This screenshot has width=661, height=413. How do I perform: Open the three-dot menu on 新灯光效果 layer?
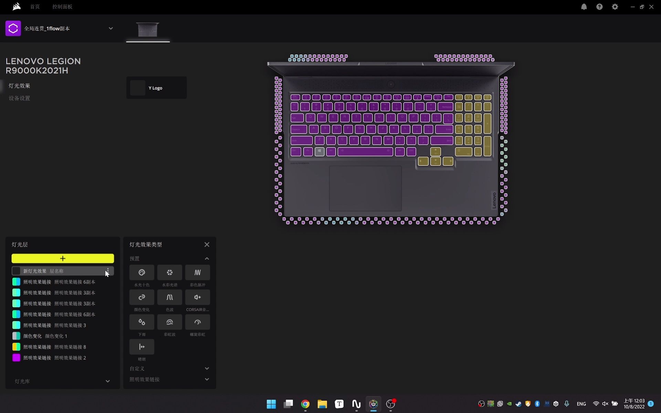tap(108, 271)
